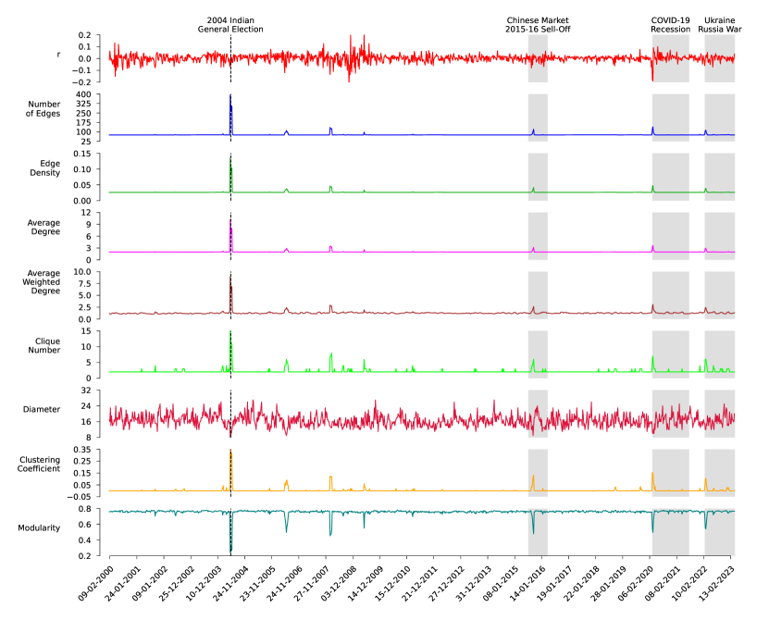
Task: Click the x-axis date 27-12-2012
Action: click(447, 583)
